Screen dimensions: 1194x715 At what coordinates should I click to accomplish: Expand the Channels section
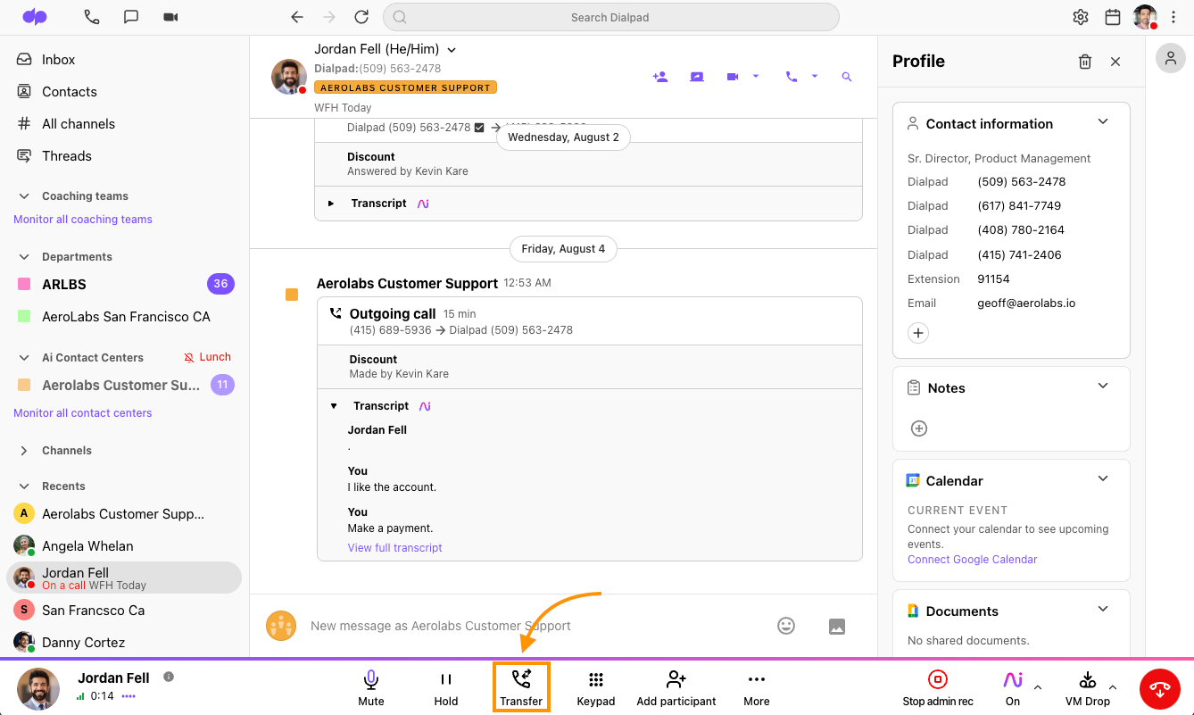[x=24, y=451]
